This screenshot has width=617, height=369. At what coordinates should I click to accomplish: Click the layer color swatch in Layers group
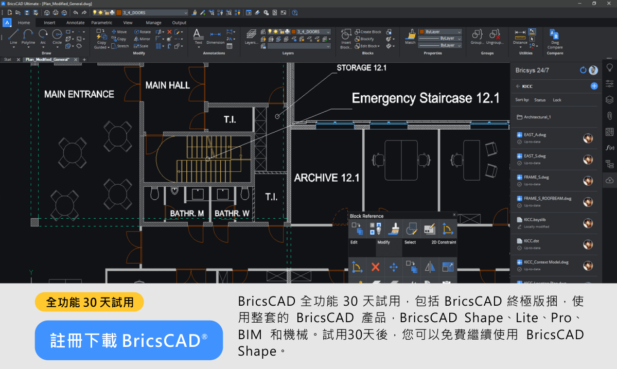pyautogui.click(x=293, y=31)
